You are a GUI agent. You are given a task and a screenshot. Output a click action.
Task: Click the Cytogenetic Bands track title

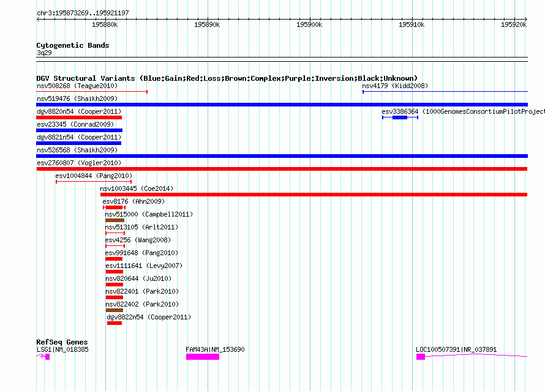point(73,45)
